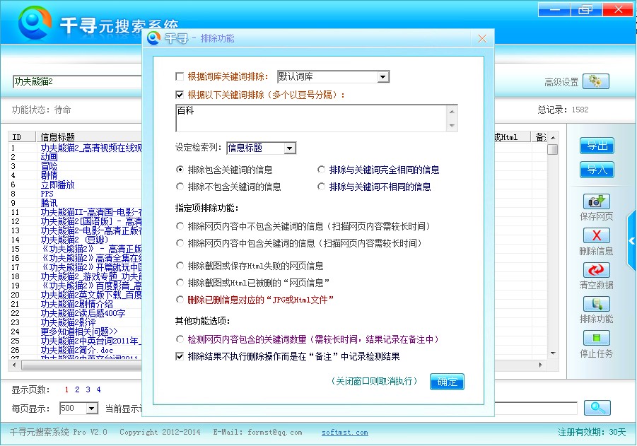637x446 pixels.
Task: Open the 设定检索列 信息标题 dropdown
Action: pyautogui.click(x=289, y=148)
